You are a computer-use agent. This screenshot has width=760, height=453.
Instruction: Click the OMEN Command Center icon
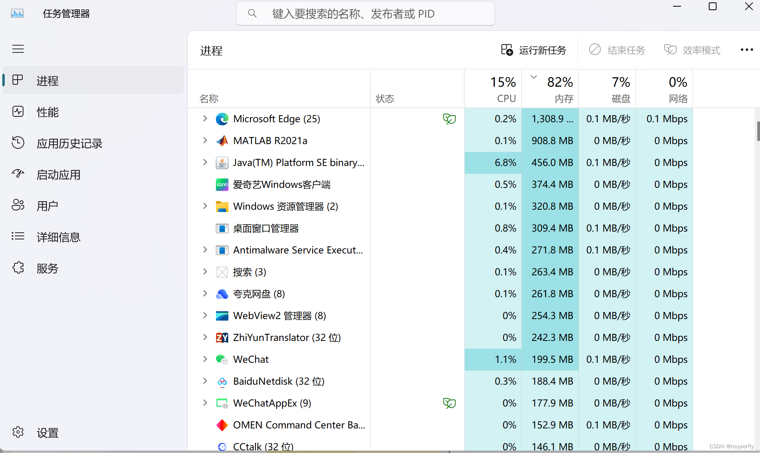pyautogui.click(x=222, y=425)
